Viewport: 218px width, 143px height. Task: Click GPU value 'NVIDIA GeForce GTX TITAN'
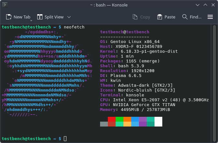pyautogui.click(x=144, y=105)
